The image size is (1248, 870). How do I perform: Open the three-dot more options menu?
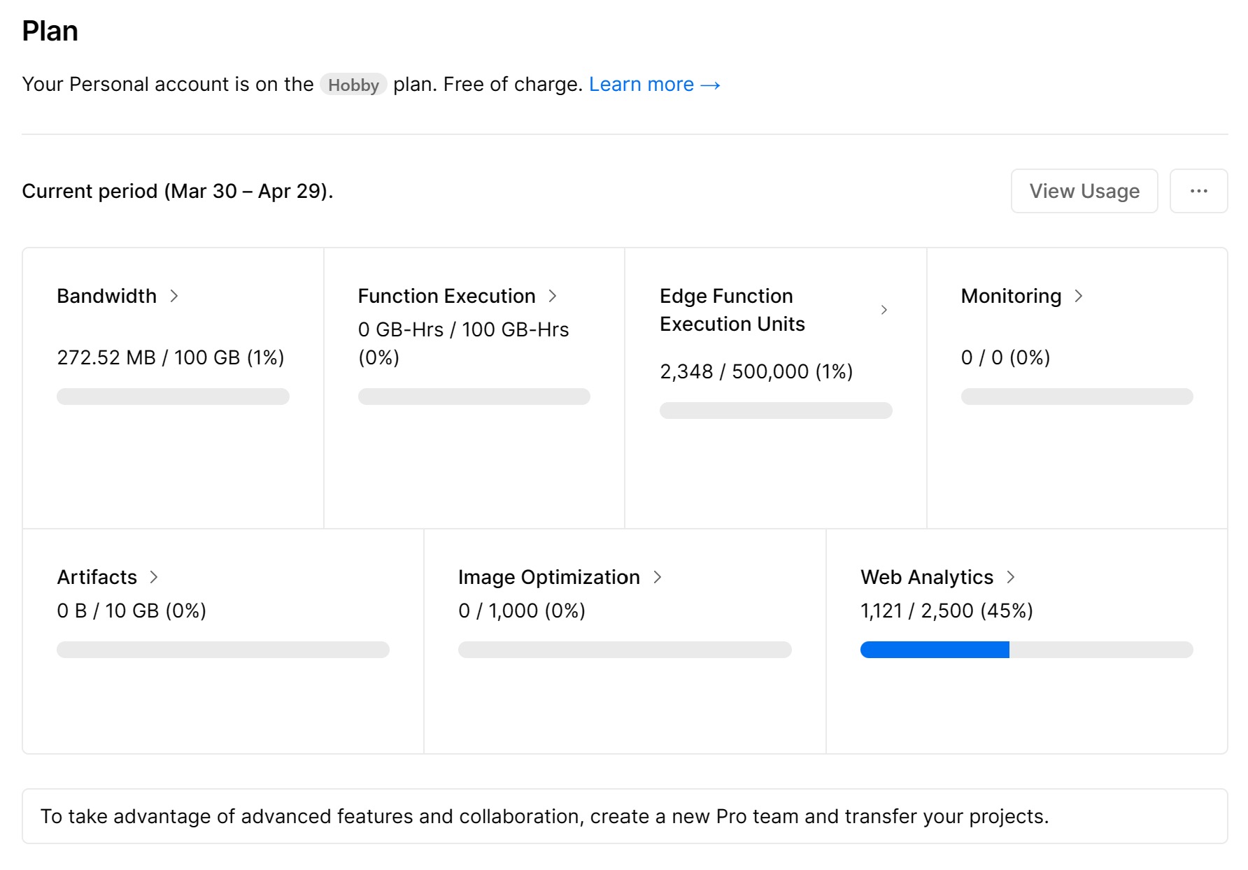(1198, 191)
